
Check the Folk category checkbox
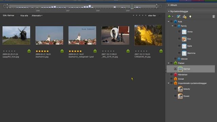(x=171, y=22)
